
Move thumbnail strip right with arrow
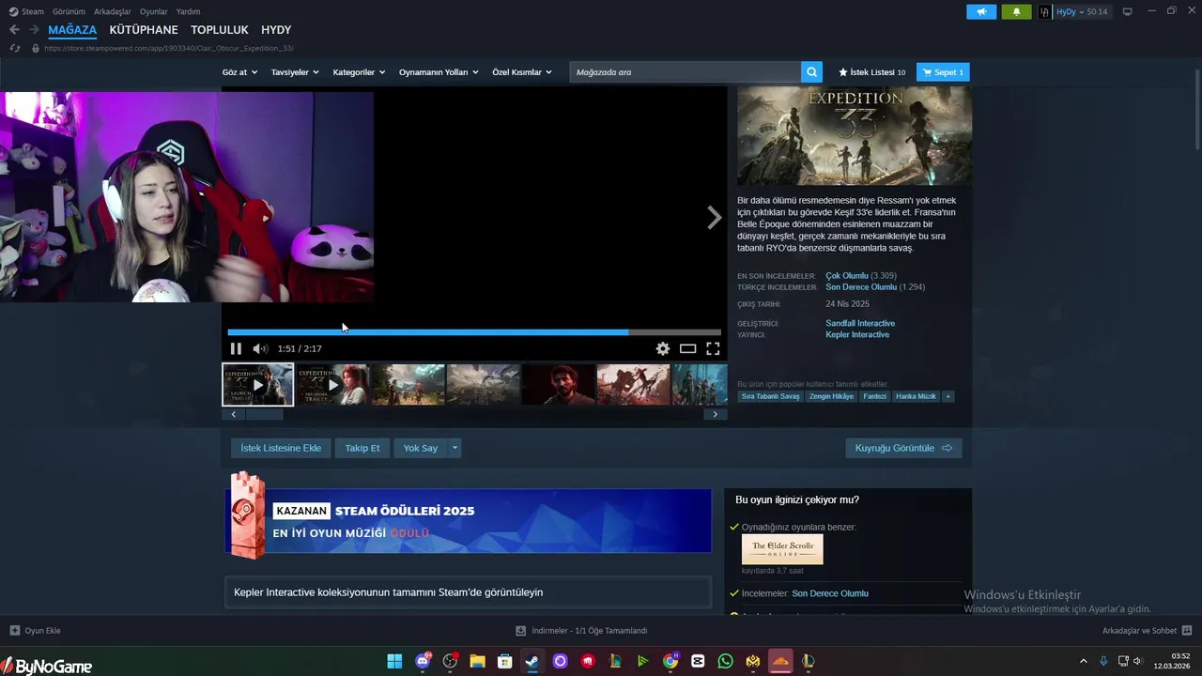[715, 414]
